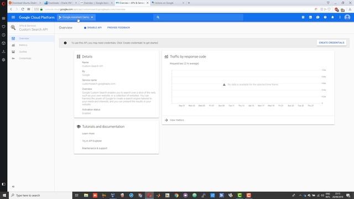Image resolution: width=354 pixels, height=199 pixels.
Task: Click the search magnifier icon in the blue header
Action: (158, 17)
